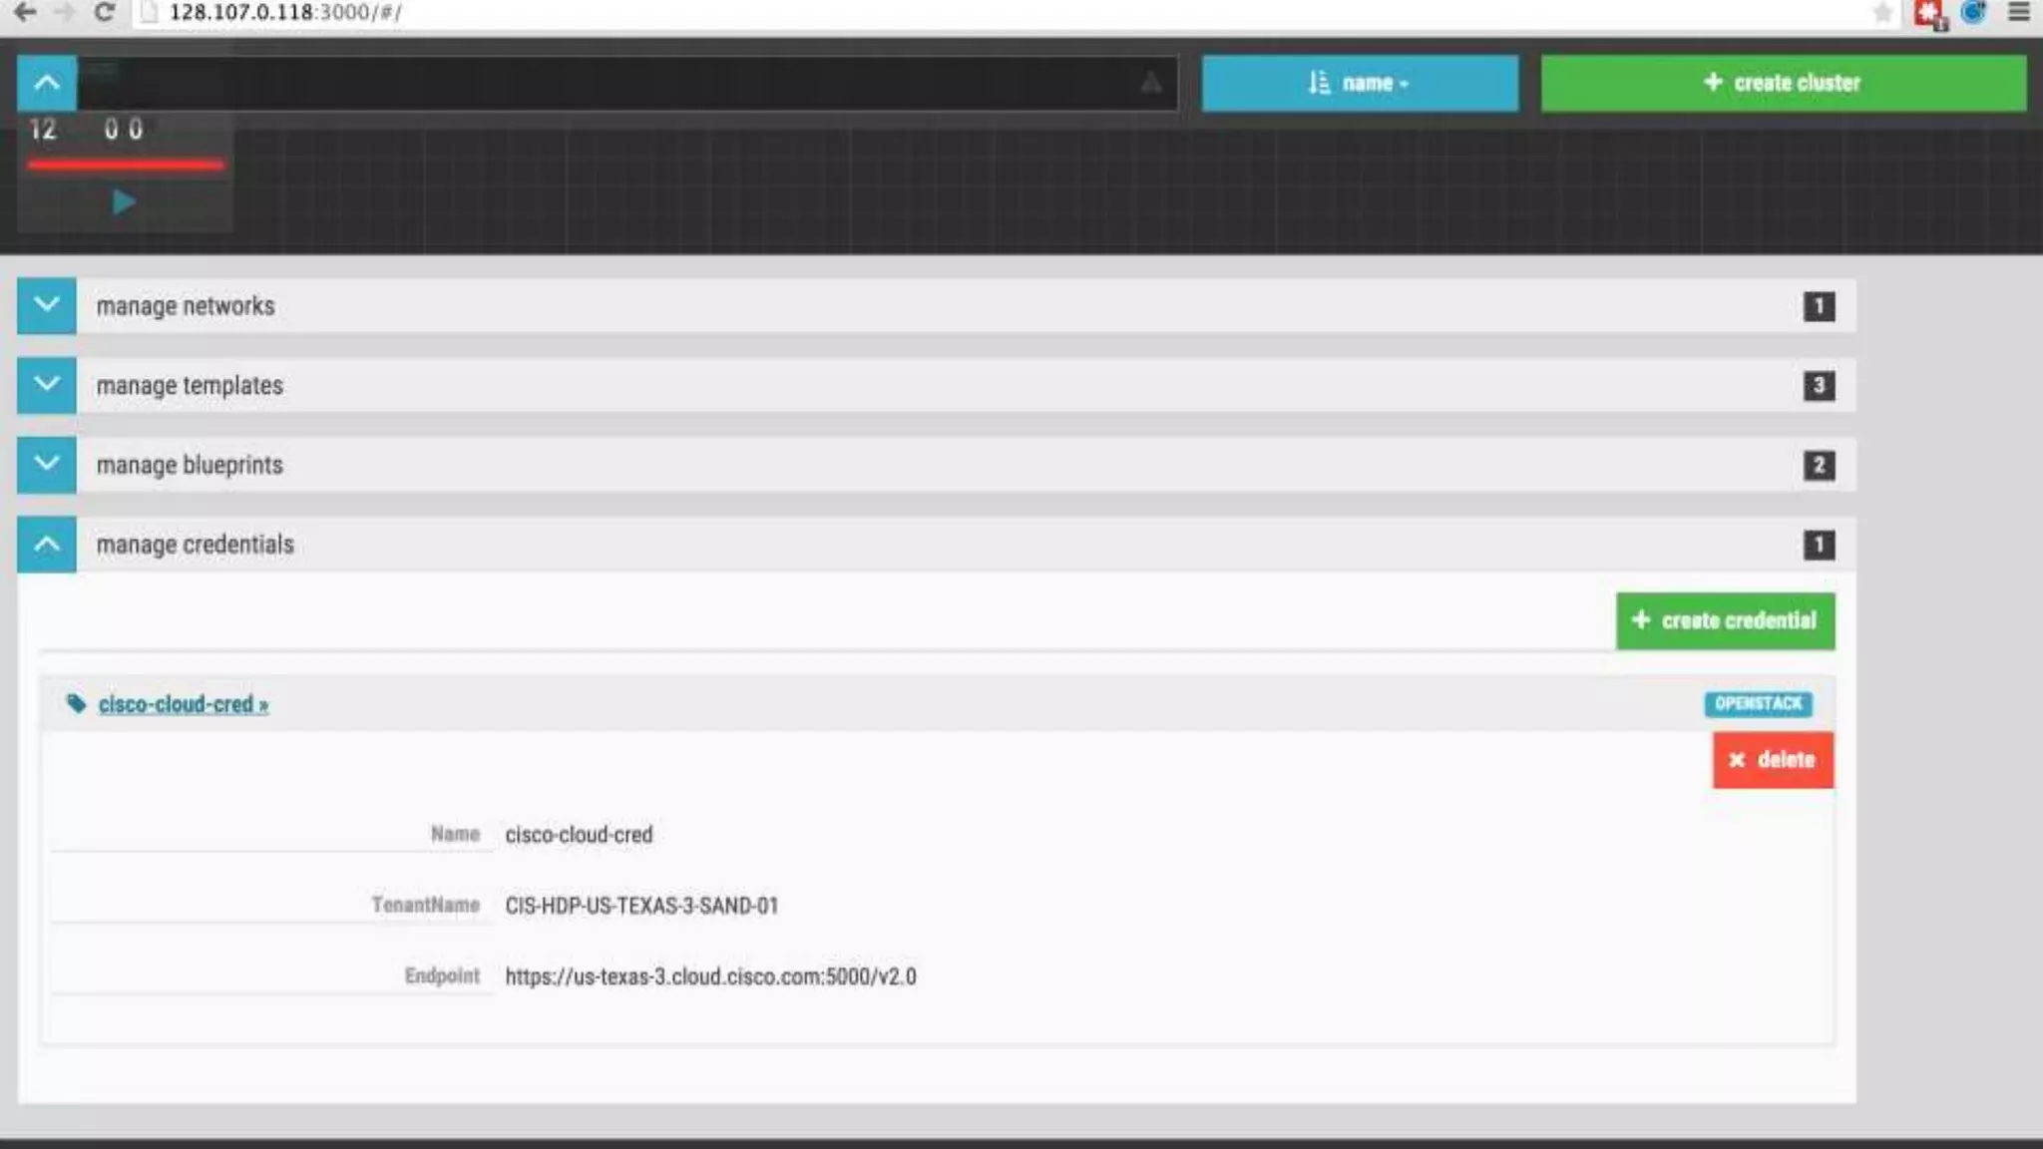Click the browser back arrow
This screenshot has height=1149, width=2043.
click(26, 12)
